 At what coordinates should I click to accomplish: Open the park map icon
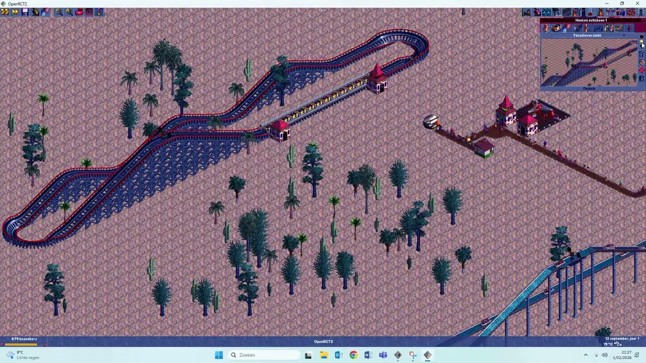point(99,12)
